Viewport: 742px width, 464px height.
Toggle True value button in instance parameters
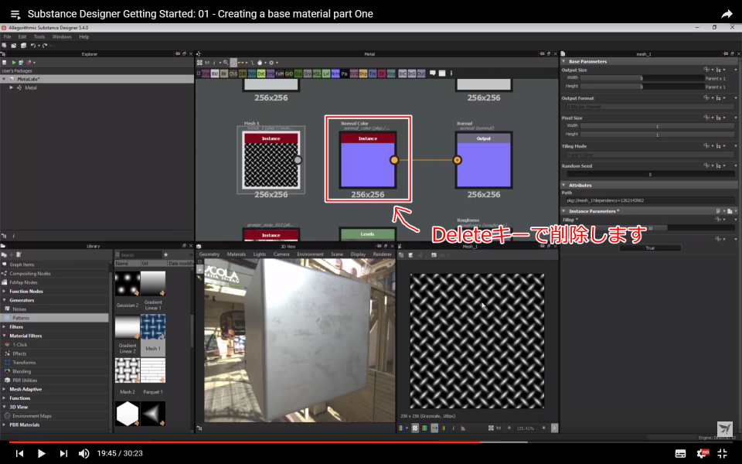pyautogui.click(x=650, y=247)
